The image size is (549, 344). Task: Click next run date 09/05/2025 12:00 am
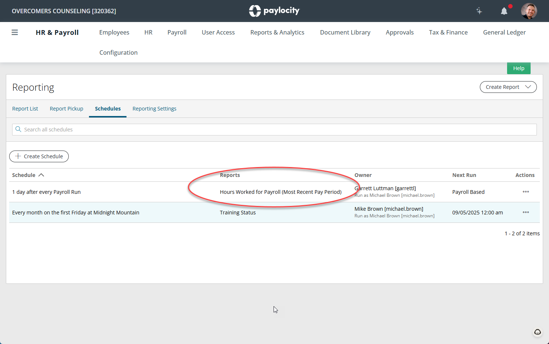478,213
